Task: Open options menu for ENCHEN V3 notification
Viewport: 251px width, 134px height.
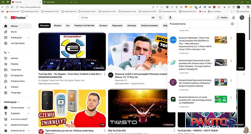Action: click(x=231, y=38)
